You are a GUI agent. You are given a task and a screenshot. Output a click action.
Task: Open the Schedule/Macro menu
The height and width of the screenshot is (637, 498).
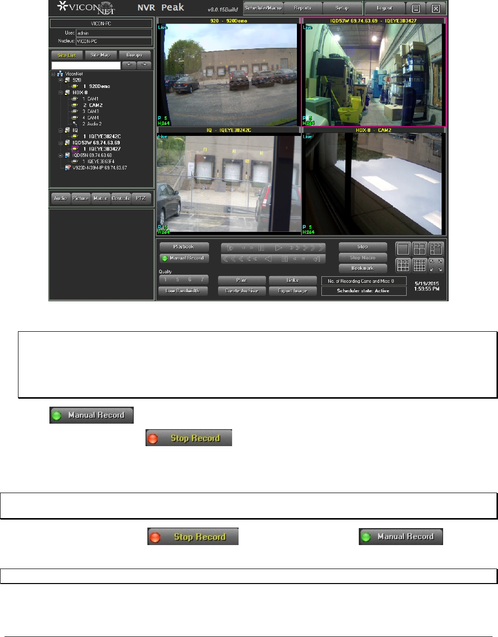point(263,8)
